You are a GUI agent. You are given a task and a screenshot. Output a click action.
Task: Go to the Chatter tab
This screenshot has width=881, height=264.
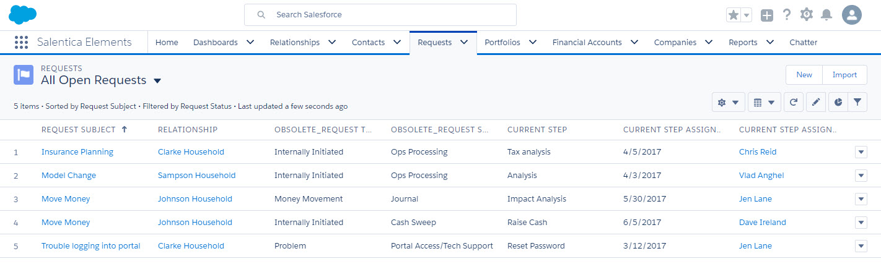(803, 43)
